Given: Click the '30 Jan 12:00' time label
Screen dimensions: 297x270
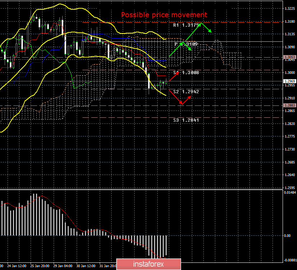Looking at the screenshot, I should [86, 266].
